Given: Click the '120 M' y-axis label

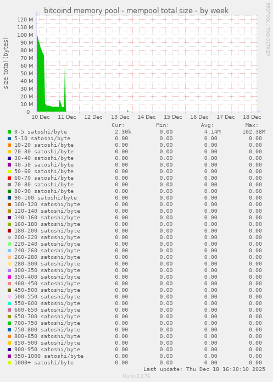Looking at the screenshot, I should pos(25,19).
